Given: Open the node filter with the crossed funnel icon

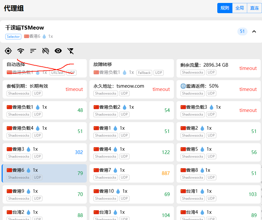Looking at the screenshot, I should [x=70, y=51].
